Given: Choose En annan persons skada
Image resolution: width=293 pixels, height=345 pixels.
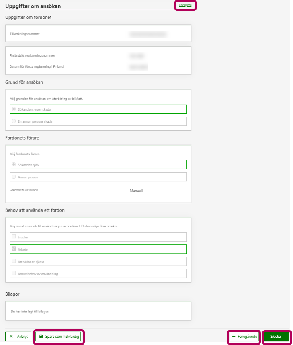Looking at the screenshot, I should pyautogui.click(x=14, y=121).
